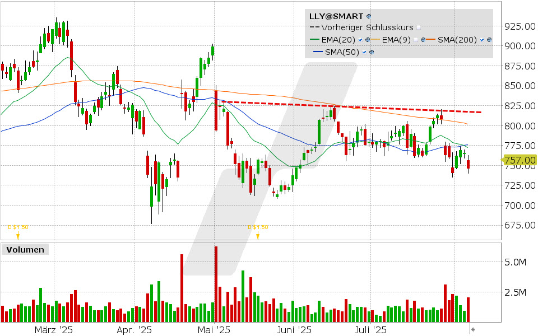Screen dimensions: 538x336
Task: Open SMA(50) indicator settings icon
Action: [x=371, y=52]
